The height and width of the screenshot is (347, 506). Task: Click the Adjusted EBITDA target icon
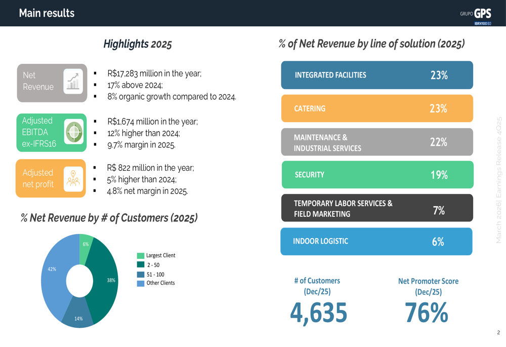click(x=74, y=133)
